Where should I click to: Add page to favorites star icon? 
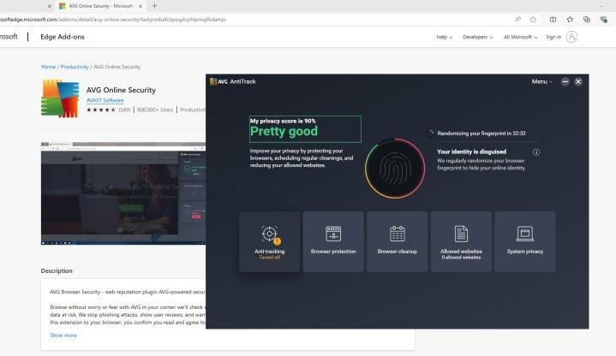[533, 19]
